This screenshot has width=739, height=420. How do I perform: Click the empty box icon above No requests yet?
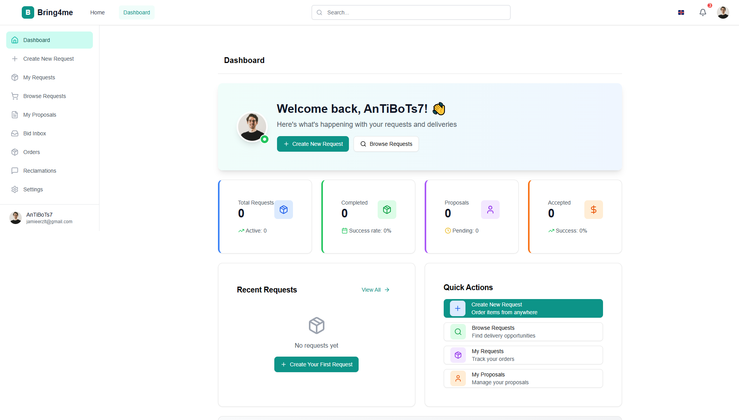pos(317,325)
